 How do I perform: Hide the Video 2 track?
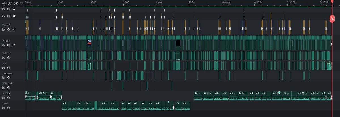point(14,29)
